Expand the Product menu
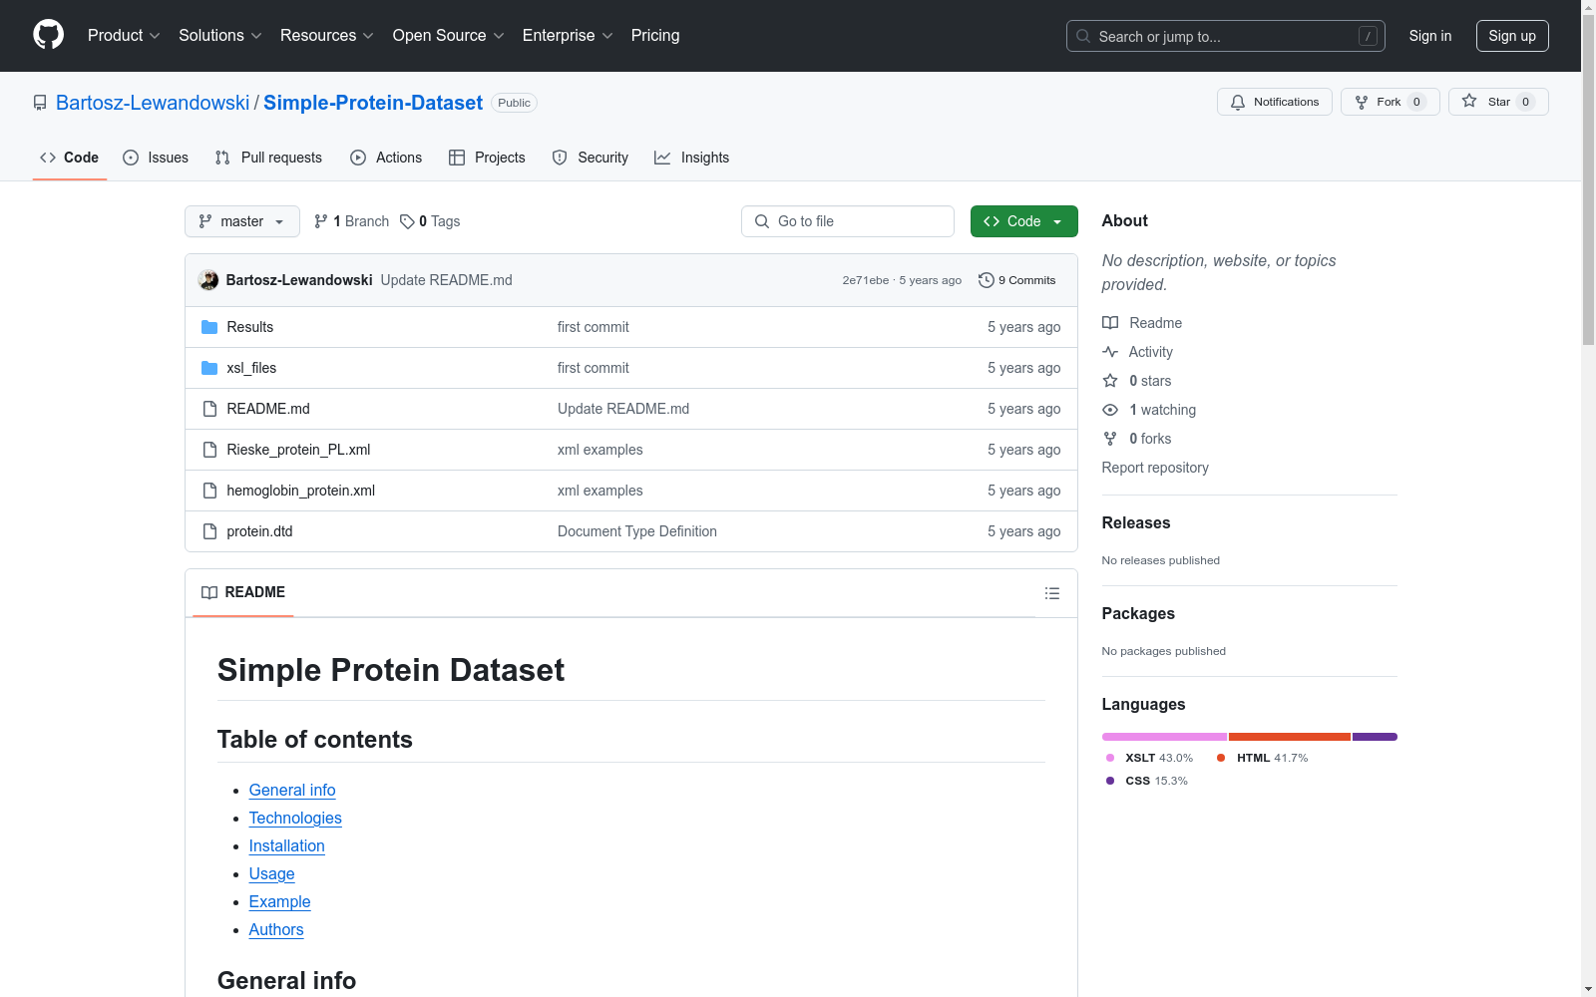The image size is (1596, 997). coord(124,35)
